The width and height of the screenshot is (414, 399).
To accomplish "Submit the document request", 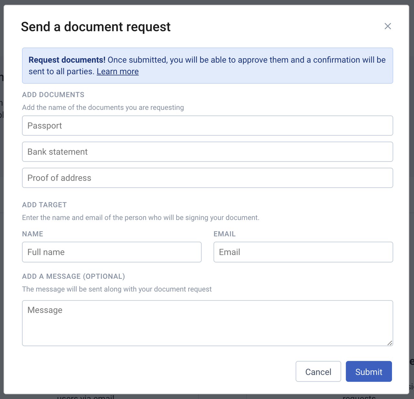I will point(369,372).
